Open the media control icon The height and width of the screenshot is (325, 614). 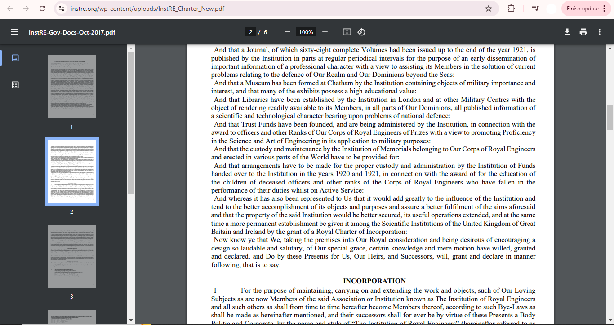point(535,9)
